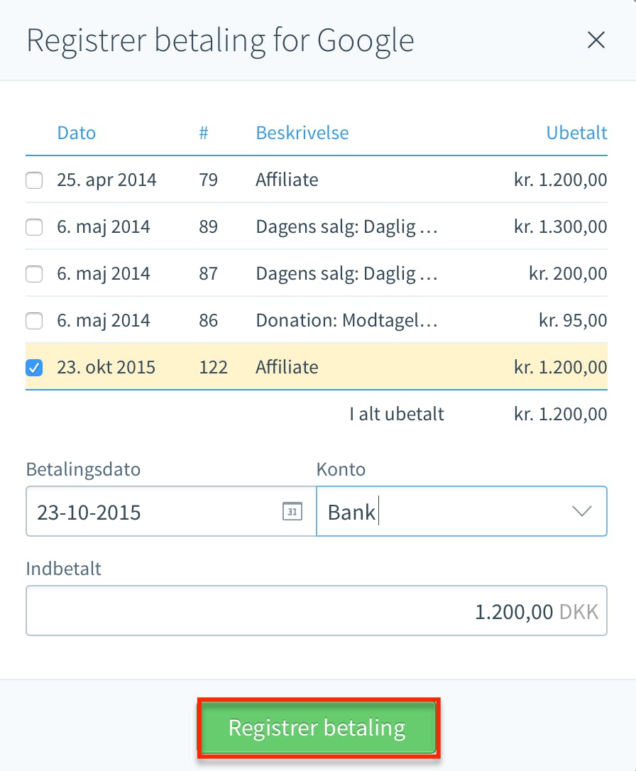
Task: Tick checkbox for invoice 79 Affiliate
Action: coord(34,180)
